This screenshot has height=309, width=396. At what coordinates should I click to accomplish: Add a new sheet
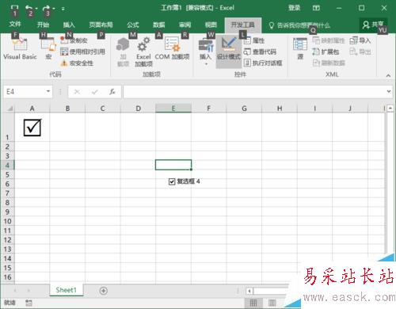(x=104, y=291)
